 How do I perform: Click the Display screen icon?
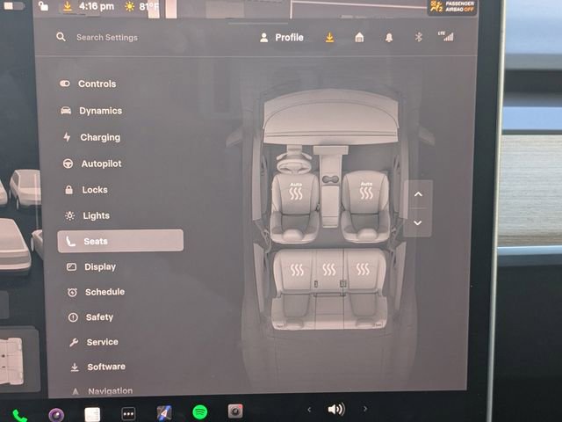tap(71, 267)
